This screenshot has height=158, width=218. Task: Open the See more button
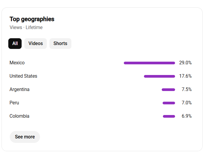click(x=25, y=137)
